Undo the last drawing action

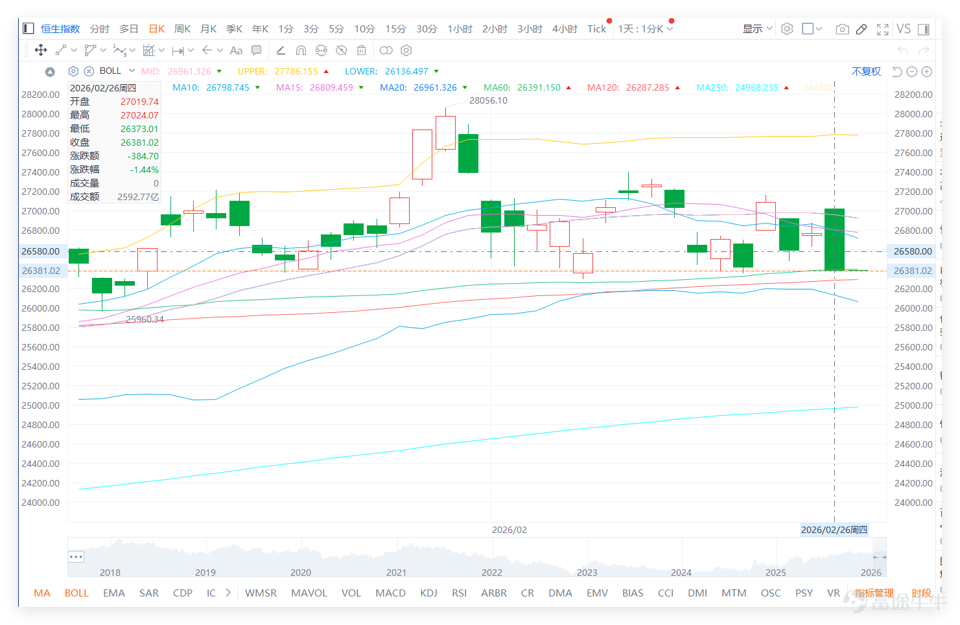point(903,50)
